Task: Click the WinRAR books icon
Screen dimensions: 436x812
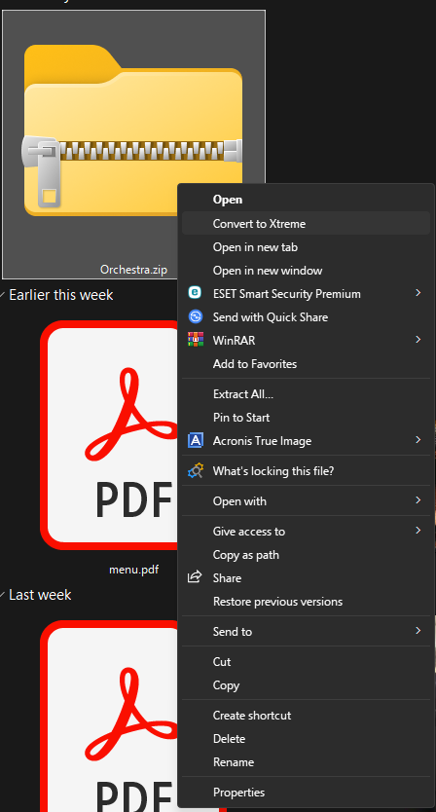Action: click(x=195, y=340)
